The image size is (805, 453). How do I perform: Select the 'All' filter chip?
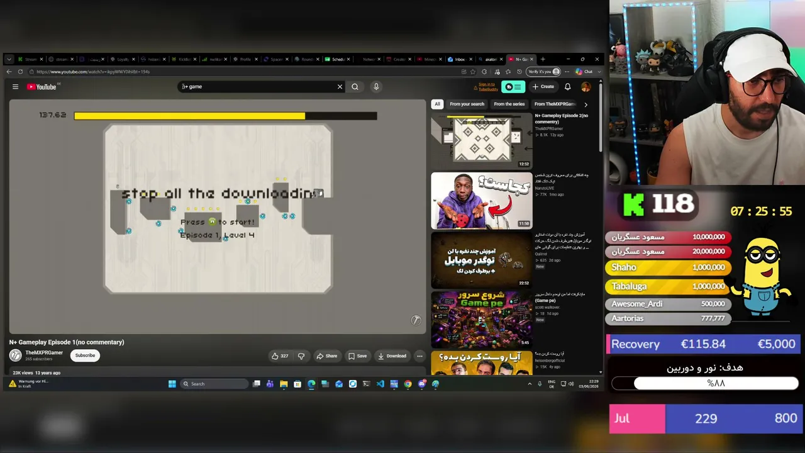(437, 104)
